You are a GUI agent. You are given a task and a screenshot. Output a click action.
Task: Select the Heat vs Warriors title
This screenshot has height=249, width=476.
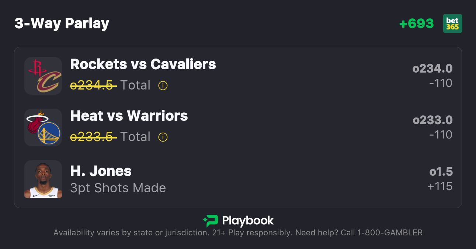(129, 116)
